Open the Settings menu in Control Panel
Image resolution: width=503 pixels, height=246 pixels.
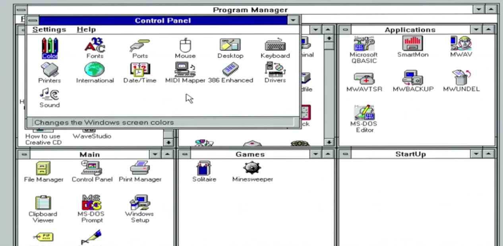(x=49, y=29)
